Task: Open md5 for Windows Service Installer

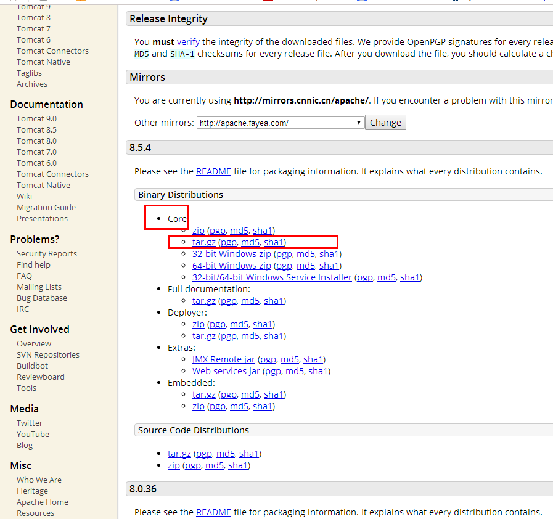Action: point(387,277)
